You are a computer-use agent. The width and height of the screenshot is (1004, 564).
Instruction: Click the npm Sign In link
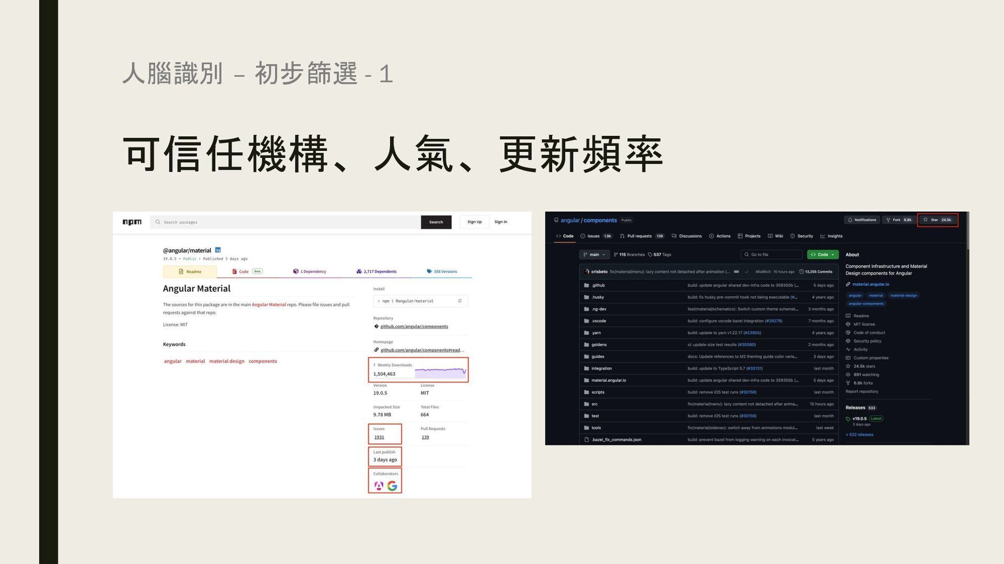click(501, 222)
